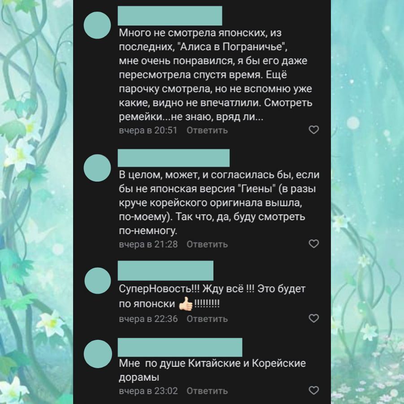This screenshot has width=404, height=404.
Task: Like the comment posted at 20:51
Action: [313, 130]
